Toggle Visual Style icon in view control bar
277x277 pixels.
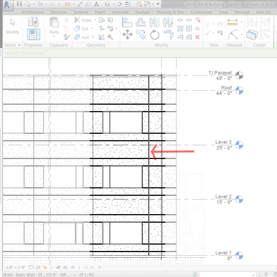click(38, 267)
